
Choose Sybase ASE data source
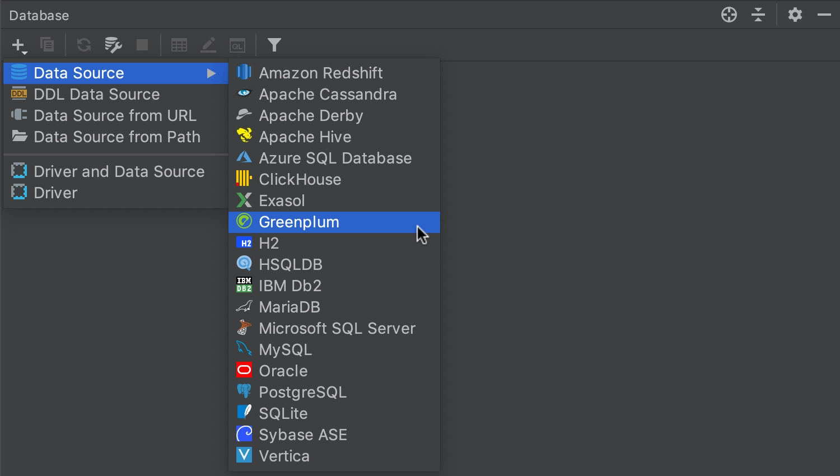click(x=334, y=435)
